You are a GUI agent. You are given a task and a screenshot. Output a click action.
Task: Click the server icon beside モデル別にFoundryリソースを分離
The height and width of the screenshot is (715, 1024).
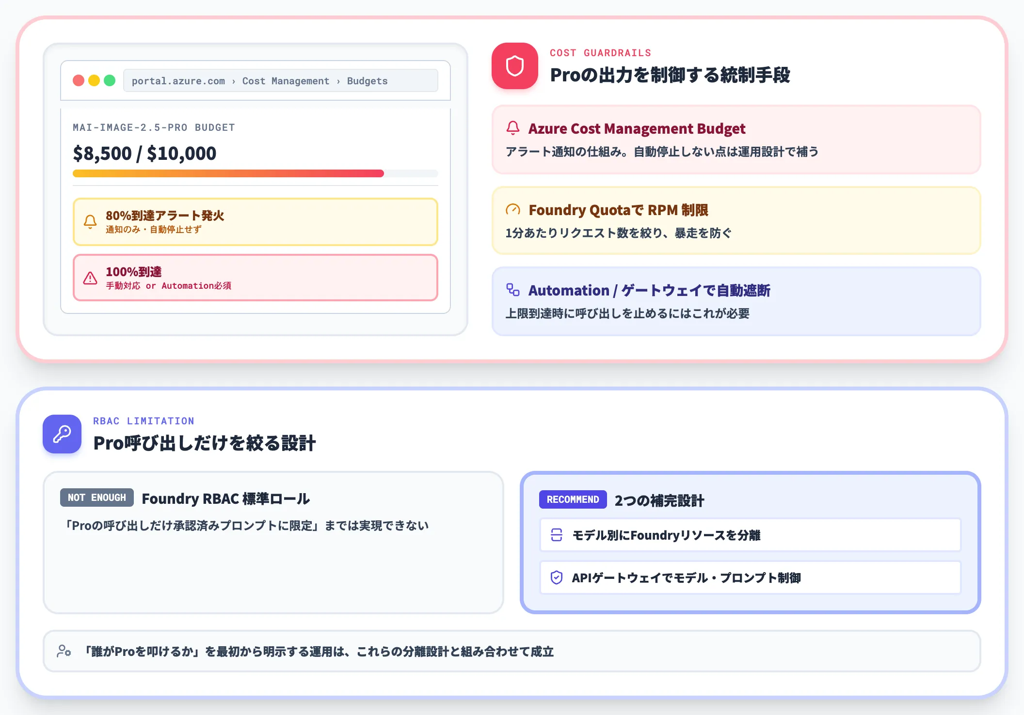(557, 535)
